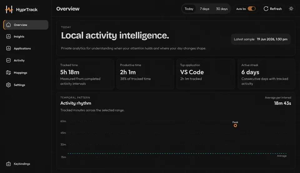This screenshot has height=173, width=300.
Task: Click the TEMPORAL PATTERN caption
Action: pos(75,98)
